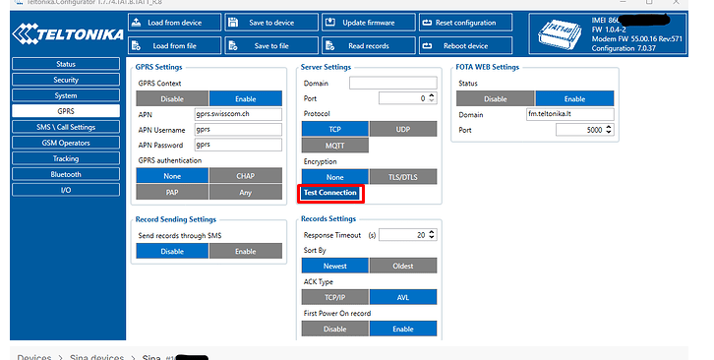This screenshot has height=360, width=714.
Task: Set GPRS Context to Disable
Action: click(172, 99)
